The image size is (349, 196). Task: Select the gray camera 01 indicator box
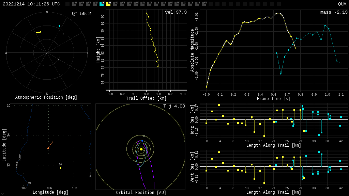coord(74,4)
